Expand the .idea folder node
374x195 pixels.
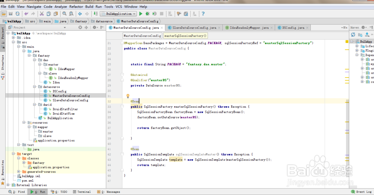(13, 38)
